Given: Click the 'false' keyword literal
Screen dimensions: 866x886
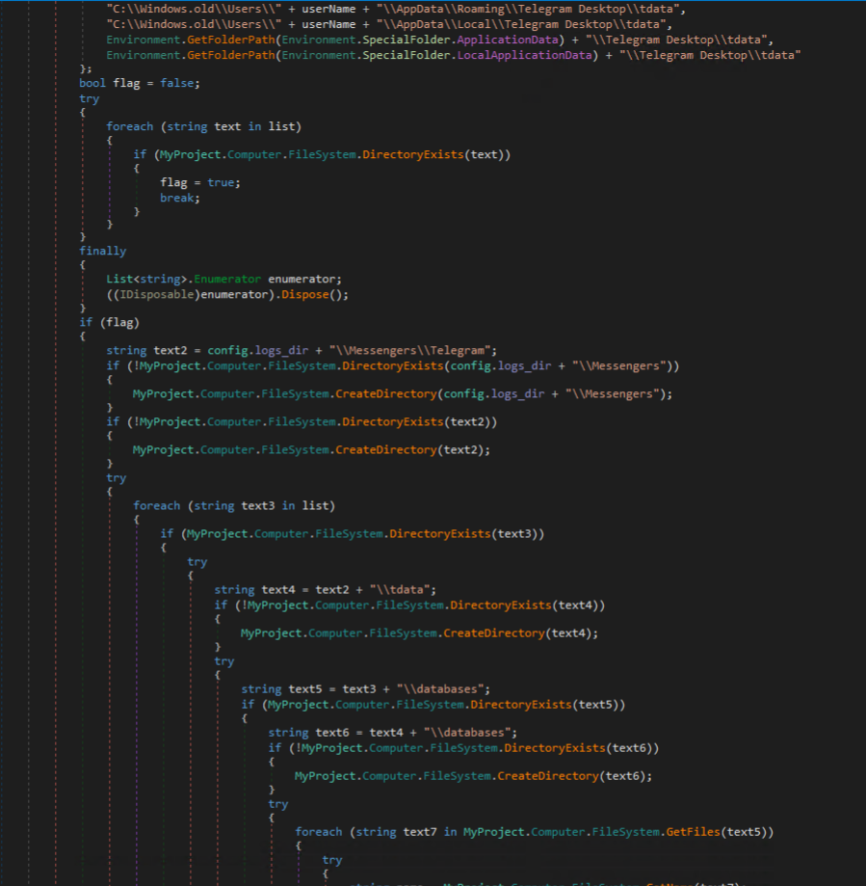Looking at the screenshot, I should coord(176,83).
